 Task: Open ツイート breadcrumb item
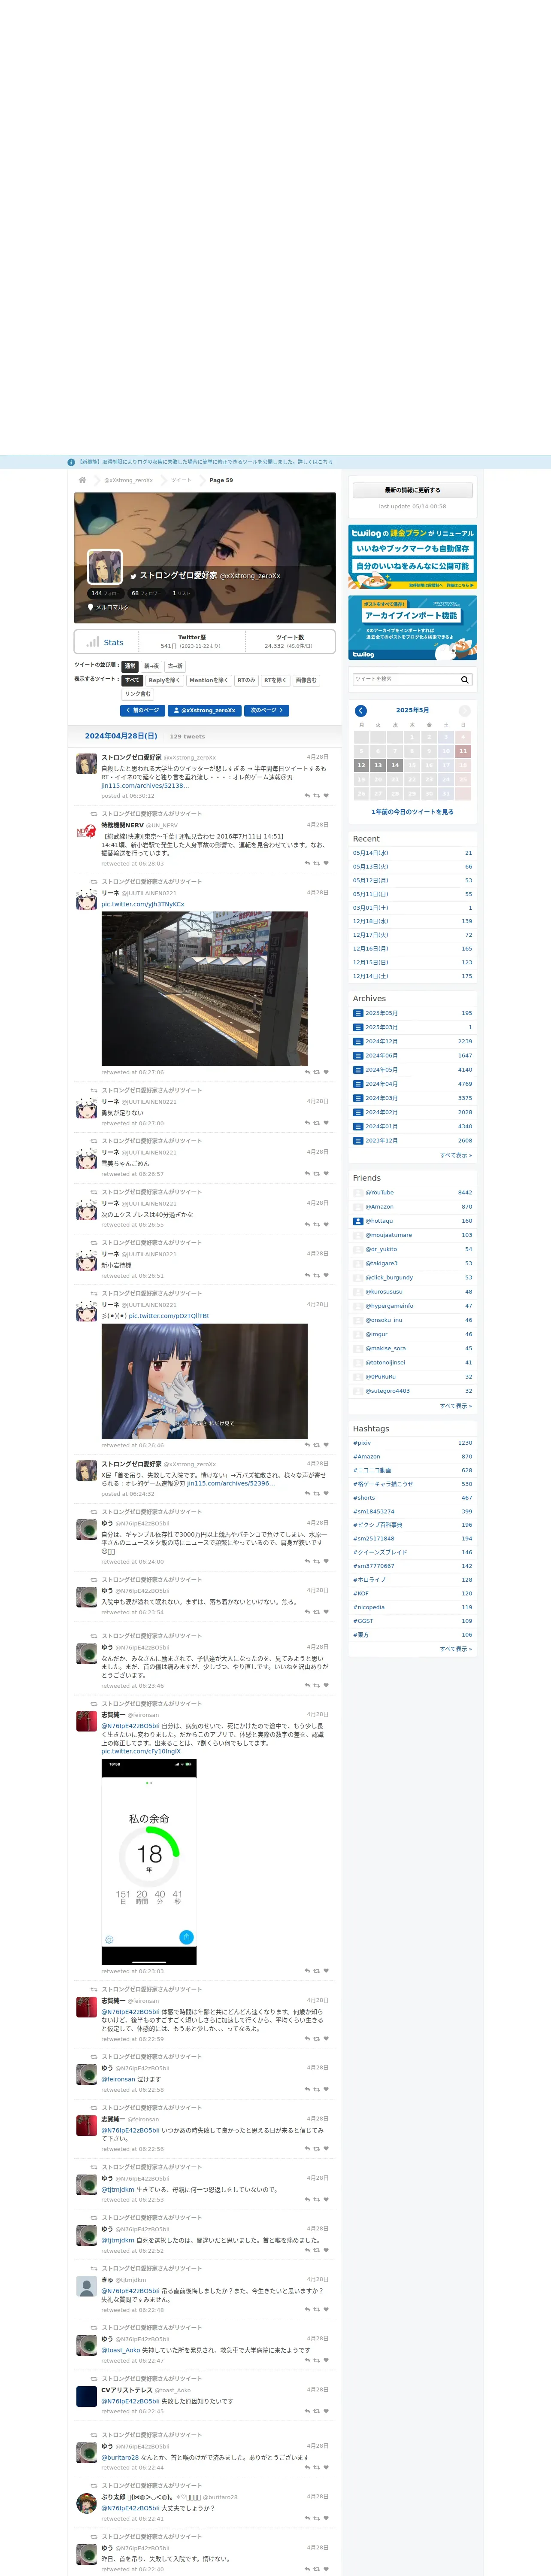click(181, 480)
